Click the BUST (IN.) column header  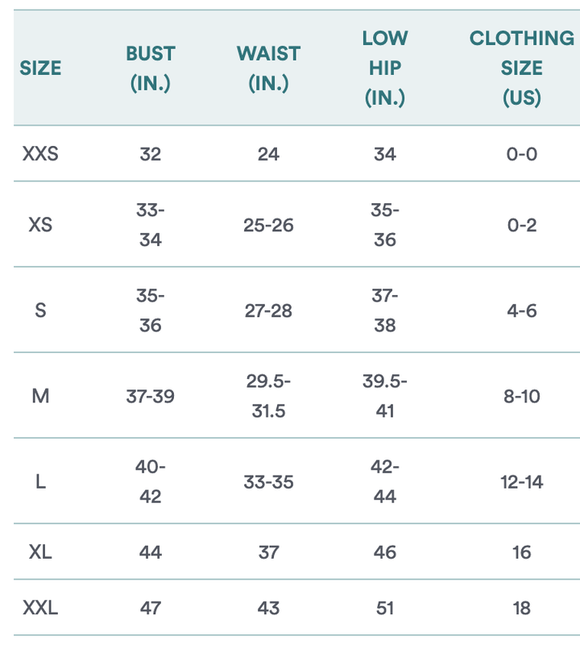150,69
